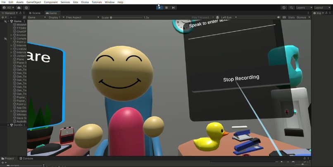The image size is (333, 167).
Task: Step forward one frame
Action: [x=173, y=8]
